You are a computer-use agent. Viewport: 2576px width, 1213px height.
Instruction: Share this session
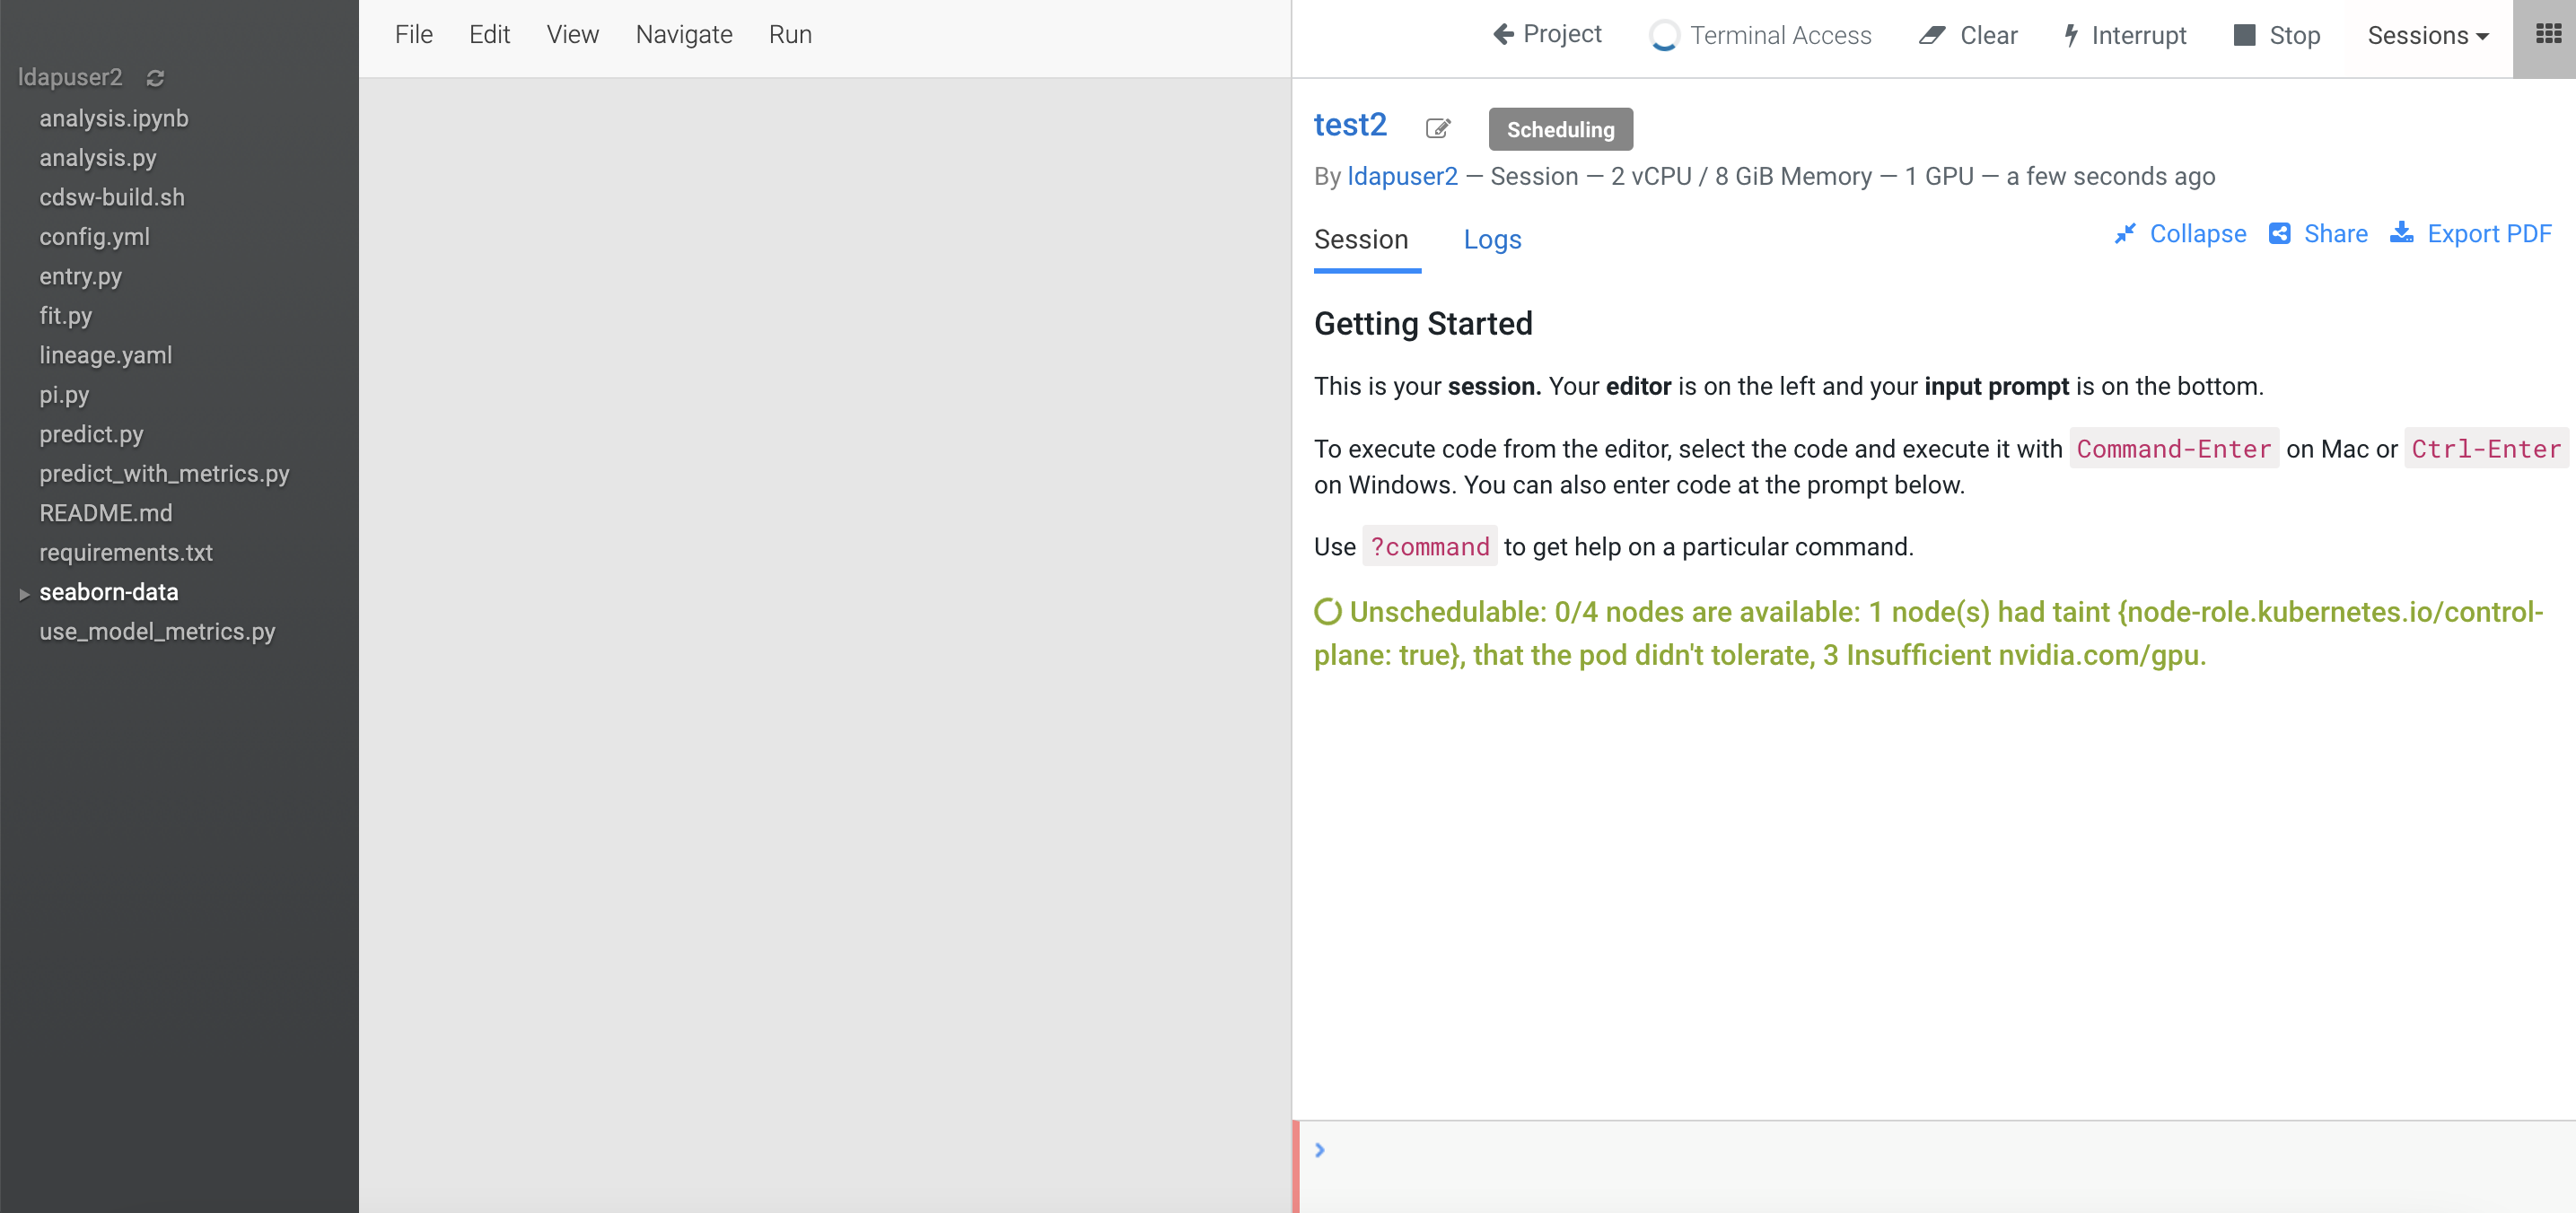(2318, 234)
